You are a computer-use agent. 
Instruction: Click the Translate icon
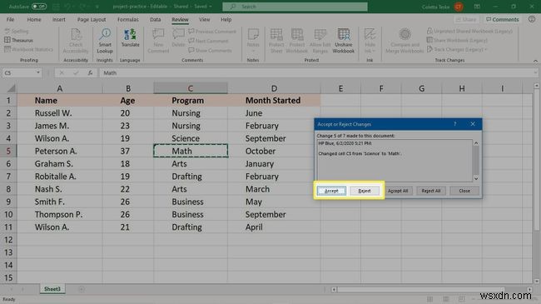click(x=130, y=34)
